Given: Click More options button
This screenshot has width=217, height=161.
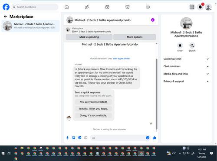Looking at the screenshot, I should coord(135,37).
